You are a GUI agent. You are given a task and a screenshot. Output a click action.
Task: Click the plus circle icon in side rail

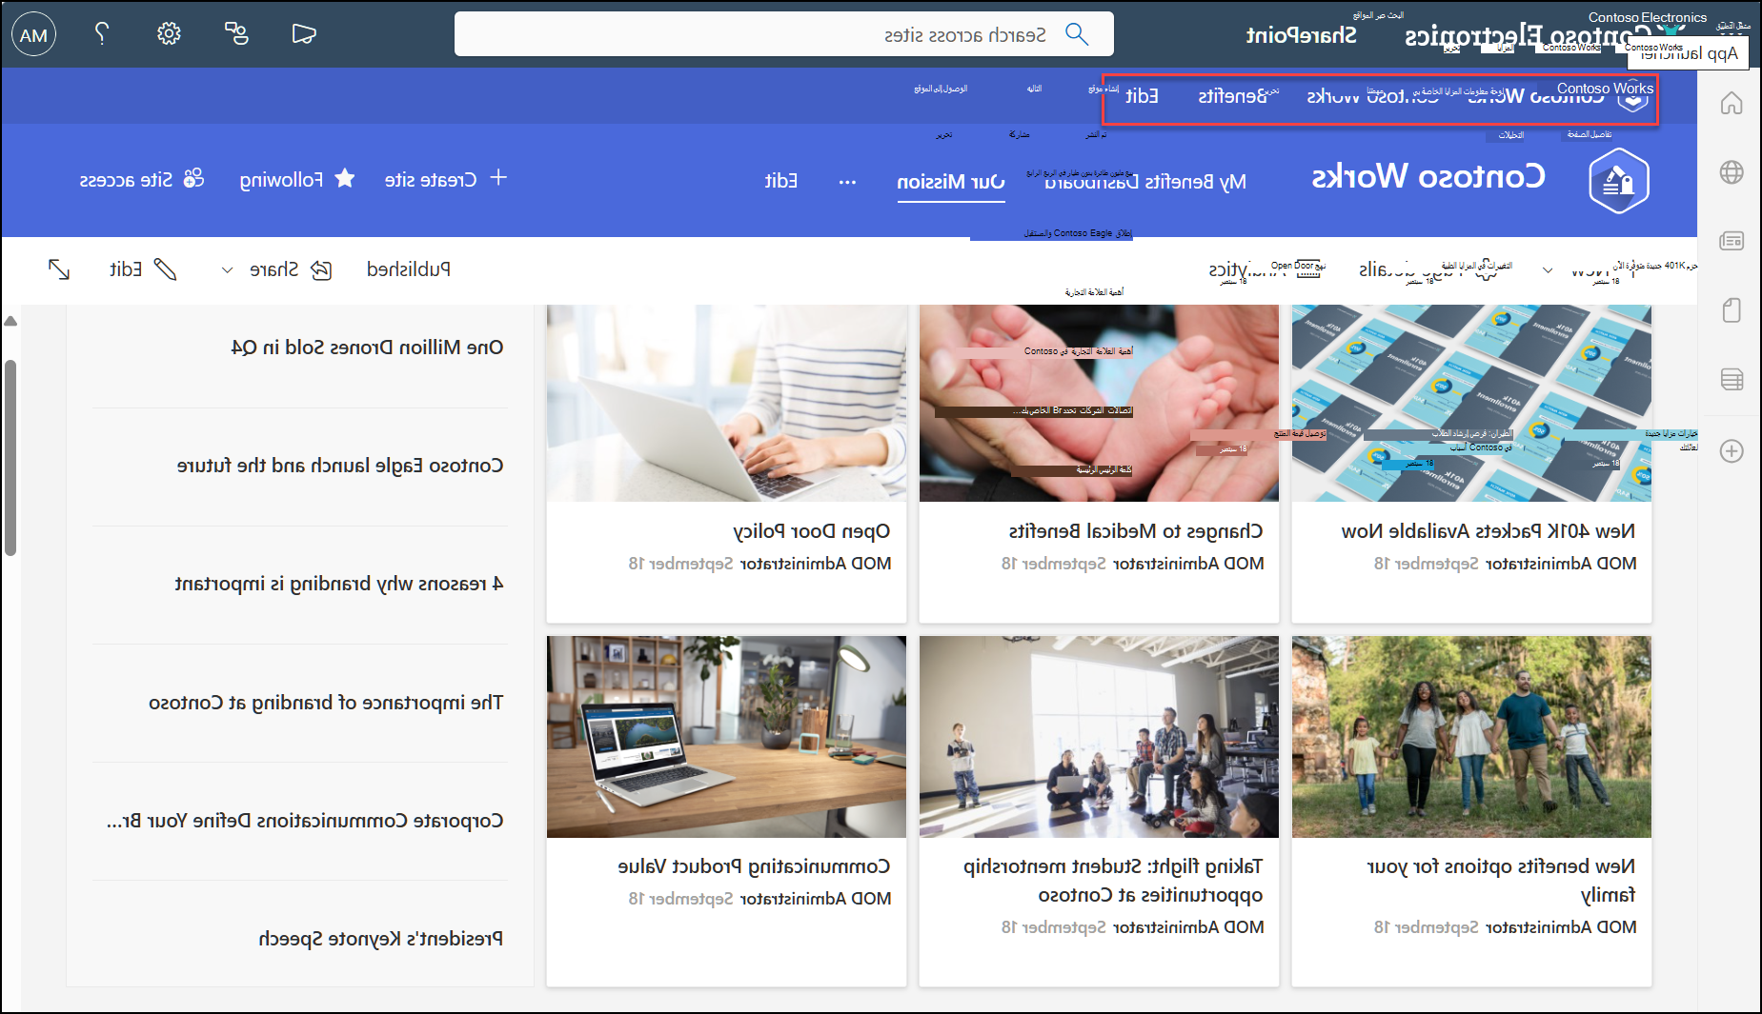point(1732,450)
